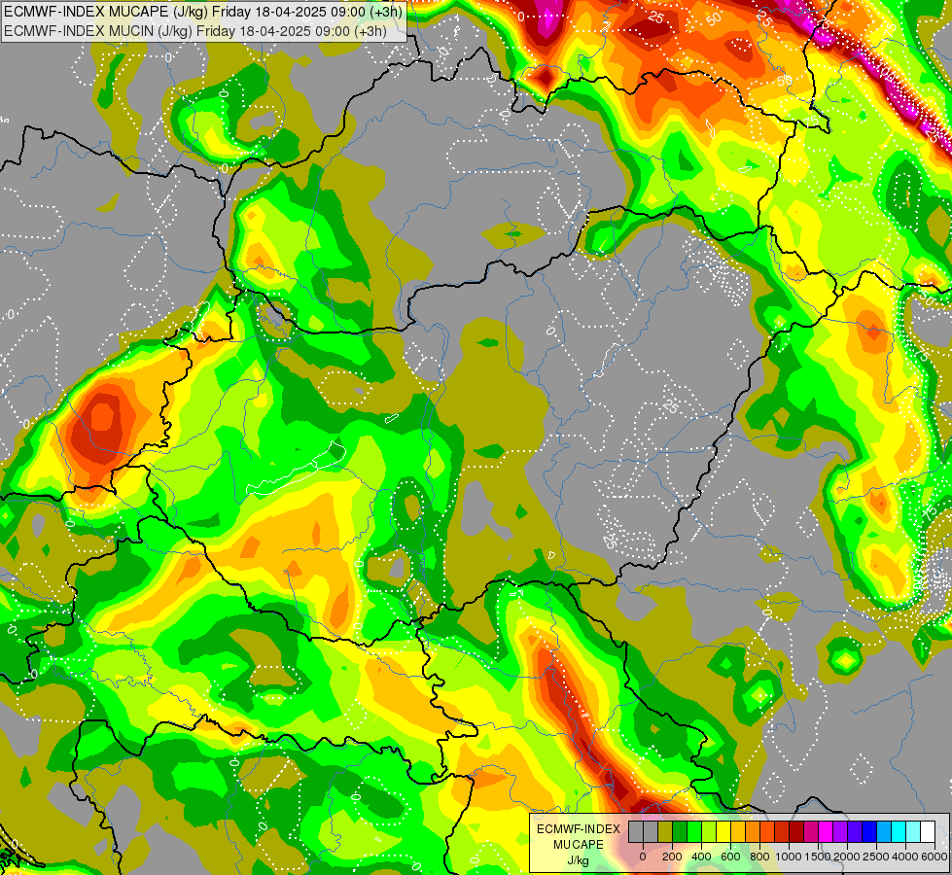Click the legend value 200

pos(672,857)
